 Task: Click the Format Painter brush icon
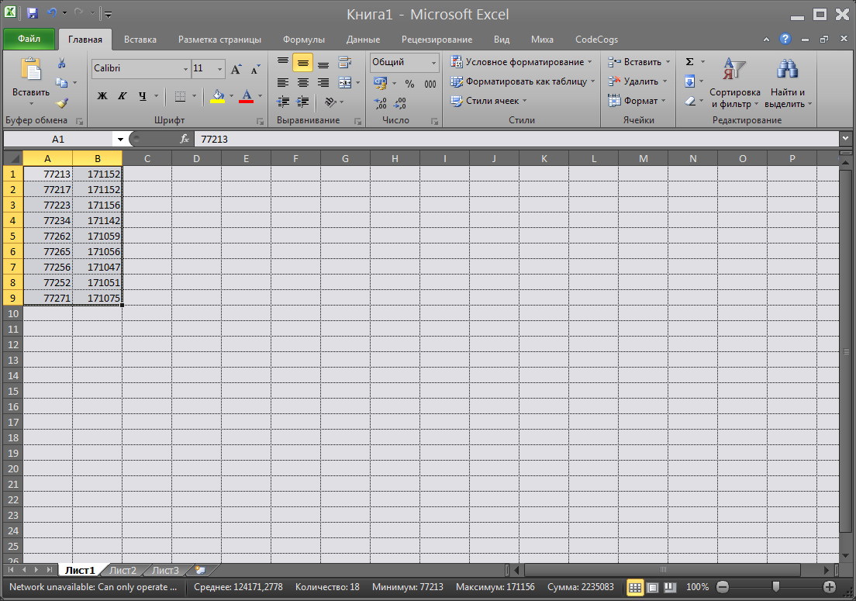tap(62, 102)
